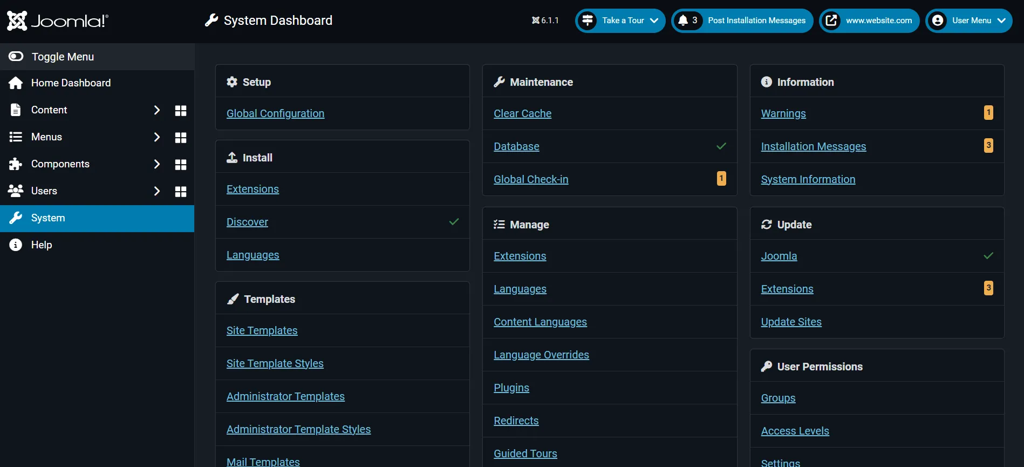Viewport: 1024px width, 467px height.
Task: Open Install Extensions link
Action: (x=252, y=189)
